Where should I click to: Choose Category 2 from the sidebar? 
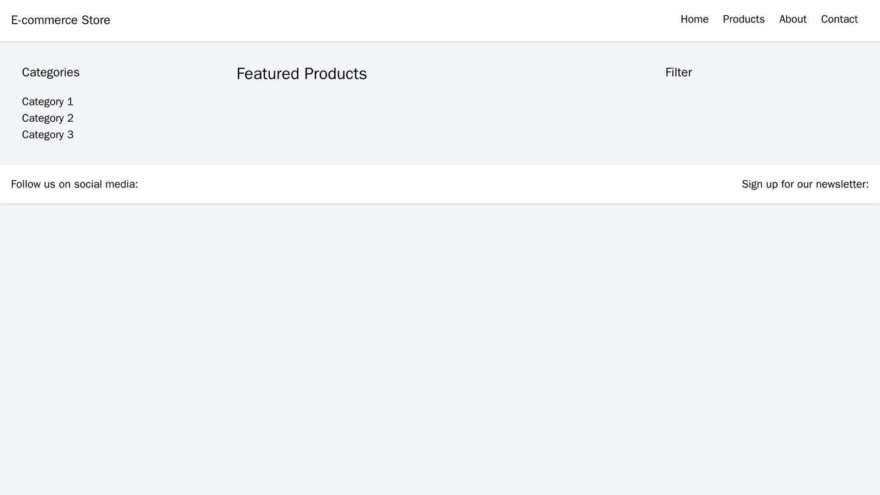click(48, 118)
